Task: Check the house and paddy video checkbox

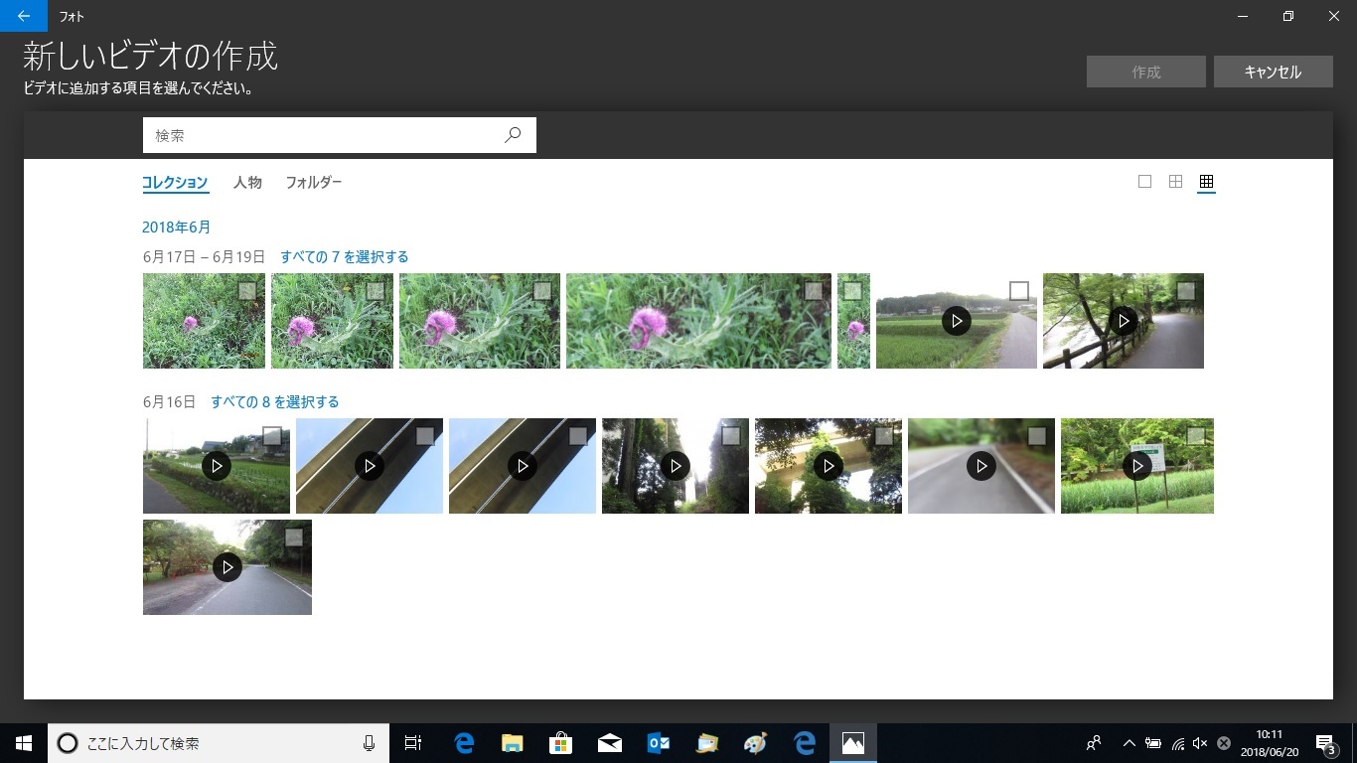Action: [271, 436]
